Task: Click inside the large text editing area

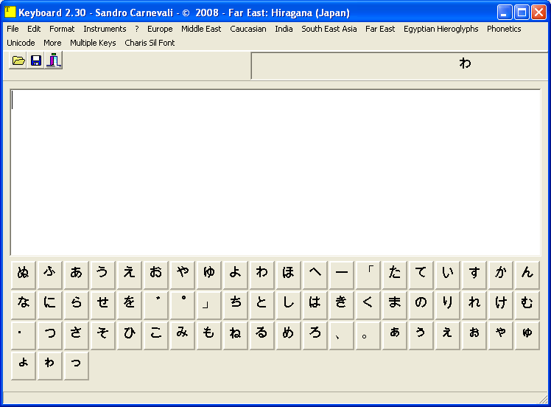Action: [275, 173]
